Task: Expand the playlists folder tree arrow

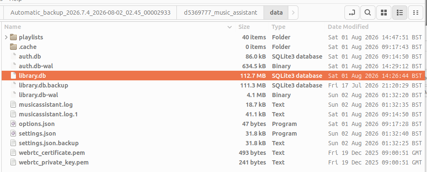Action: tap(6, 37)
